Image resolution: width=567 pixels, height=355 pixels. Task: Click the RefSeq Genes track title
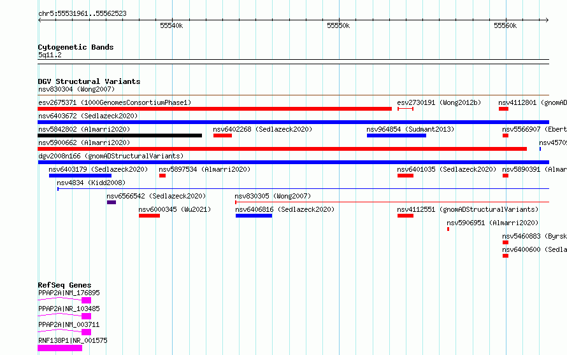[64, 285]
